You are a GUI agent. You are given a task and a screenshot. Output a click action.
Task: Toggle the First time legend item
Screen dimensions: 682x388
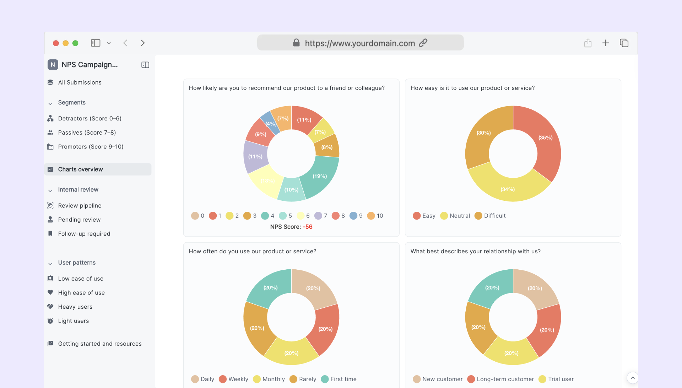click(x=339, y=379)
